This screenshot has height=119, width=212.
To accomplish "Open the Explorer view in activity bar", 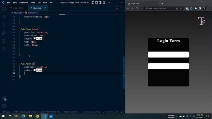I will pyautogui.click(x=4, y=9).
